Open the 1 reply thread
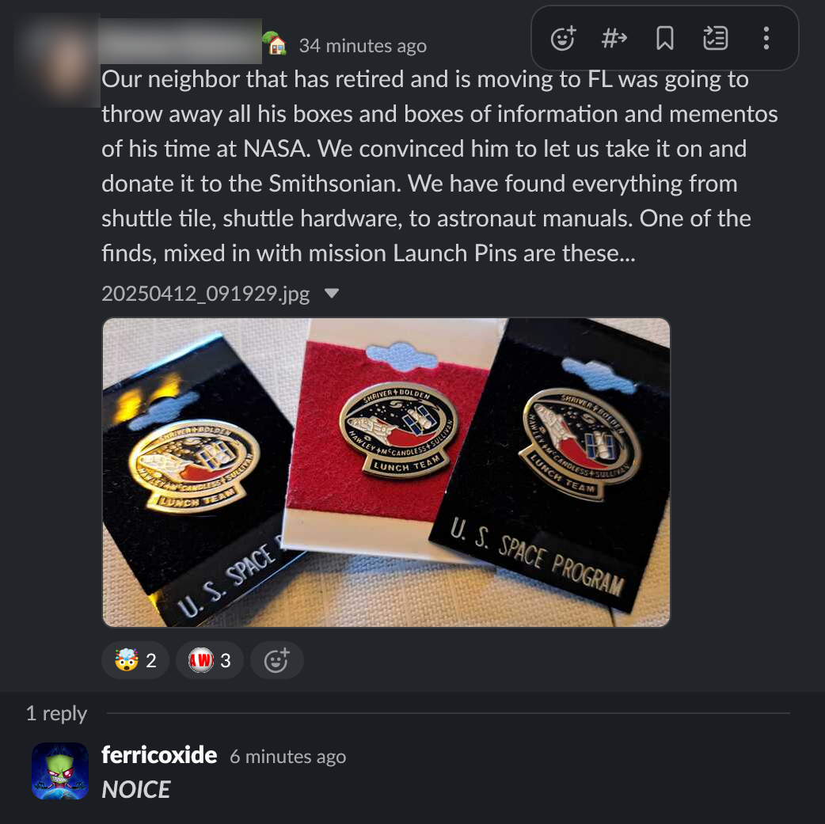Image resolution: width=825 pixels, height=824 pixels. click(x=57, y=713)
